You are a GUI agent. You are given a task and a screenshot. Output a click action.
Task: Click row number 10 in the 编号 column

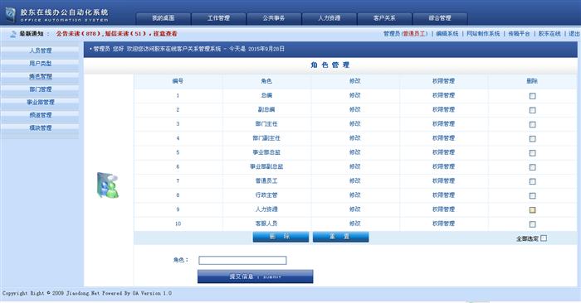[178, 224]
